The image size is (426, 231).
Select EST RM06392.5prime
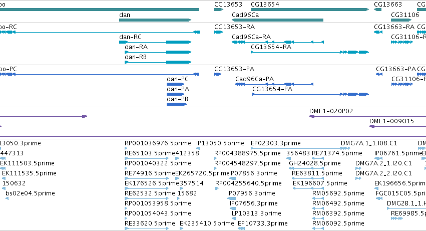coord(338,214)
